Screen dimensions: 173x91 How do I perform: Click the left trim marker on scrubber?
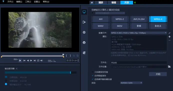(x=1, y=57)
